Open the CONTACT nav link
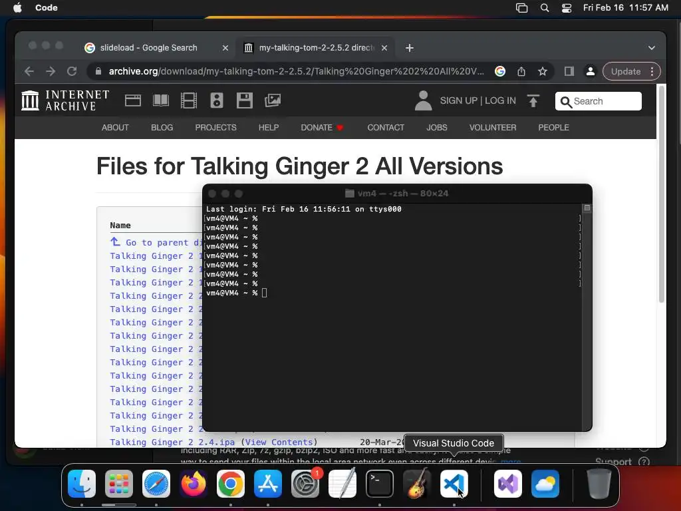Image resolution: width=681 pixels, height=511 pixels. click(386, 127)
